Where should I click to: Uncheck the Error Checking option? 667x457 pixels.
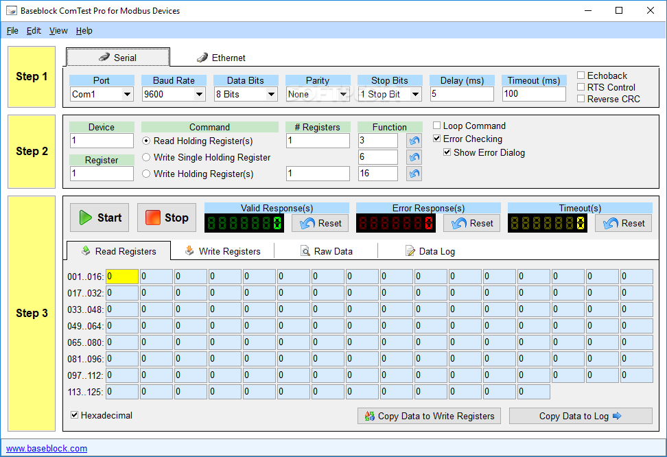436,139
